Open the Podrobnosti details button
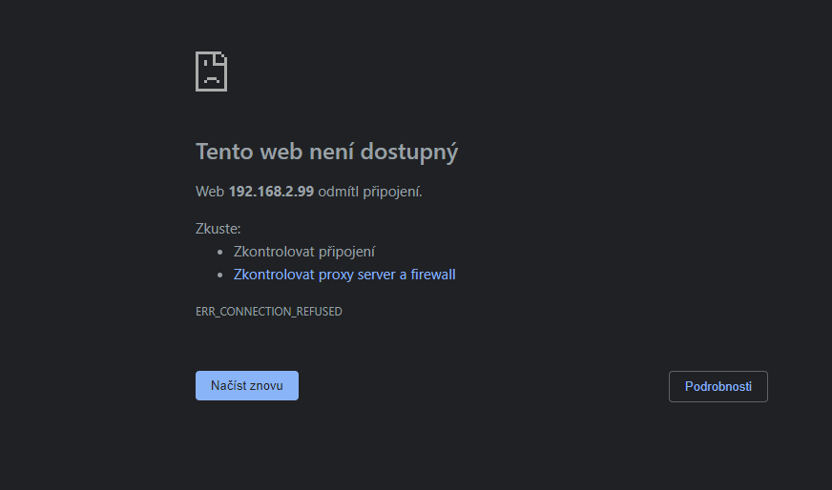Viewport: 832px width, 490px height. tap(718, 387)
